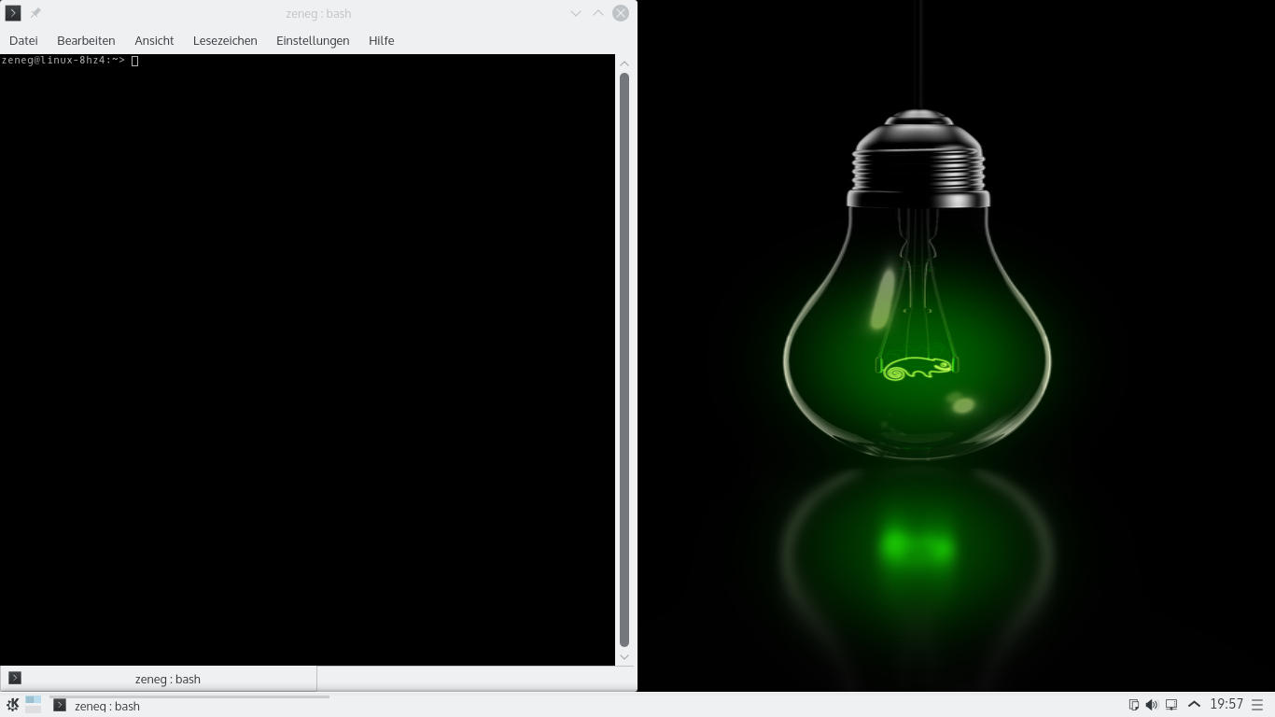Open the Hilfe menu
The height and width of the screenshot is (717, 1275).
tap(381, 40)
